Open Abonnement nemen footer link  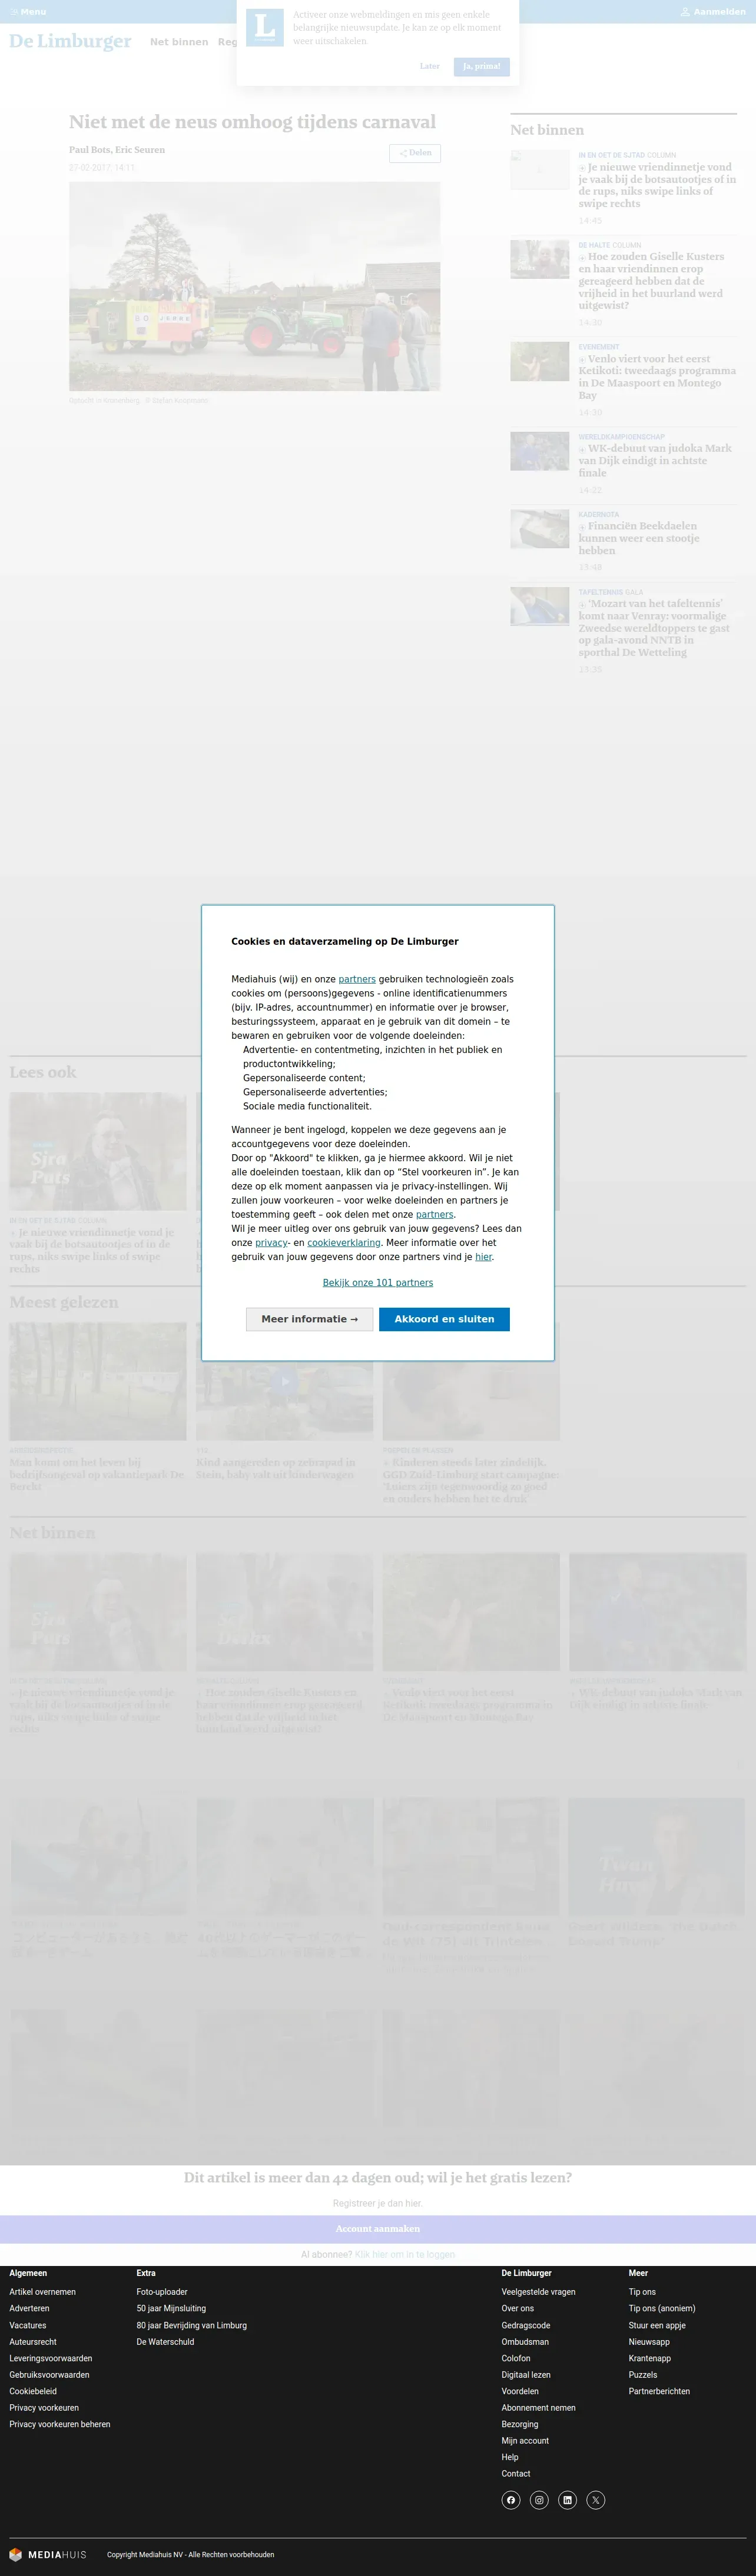pos(539,2408)
